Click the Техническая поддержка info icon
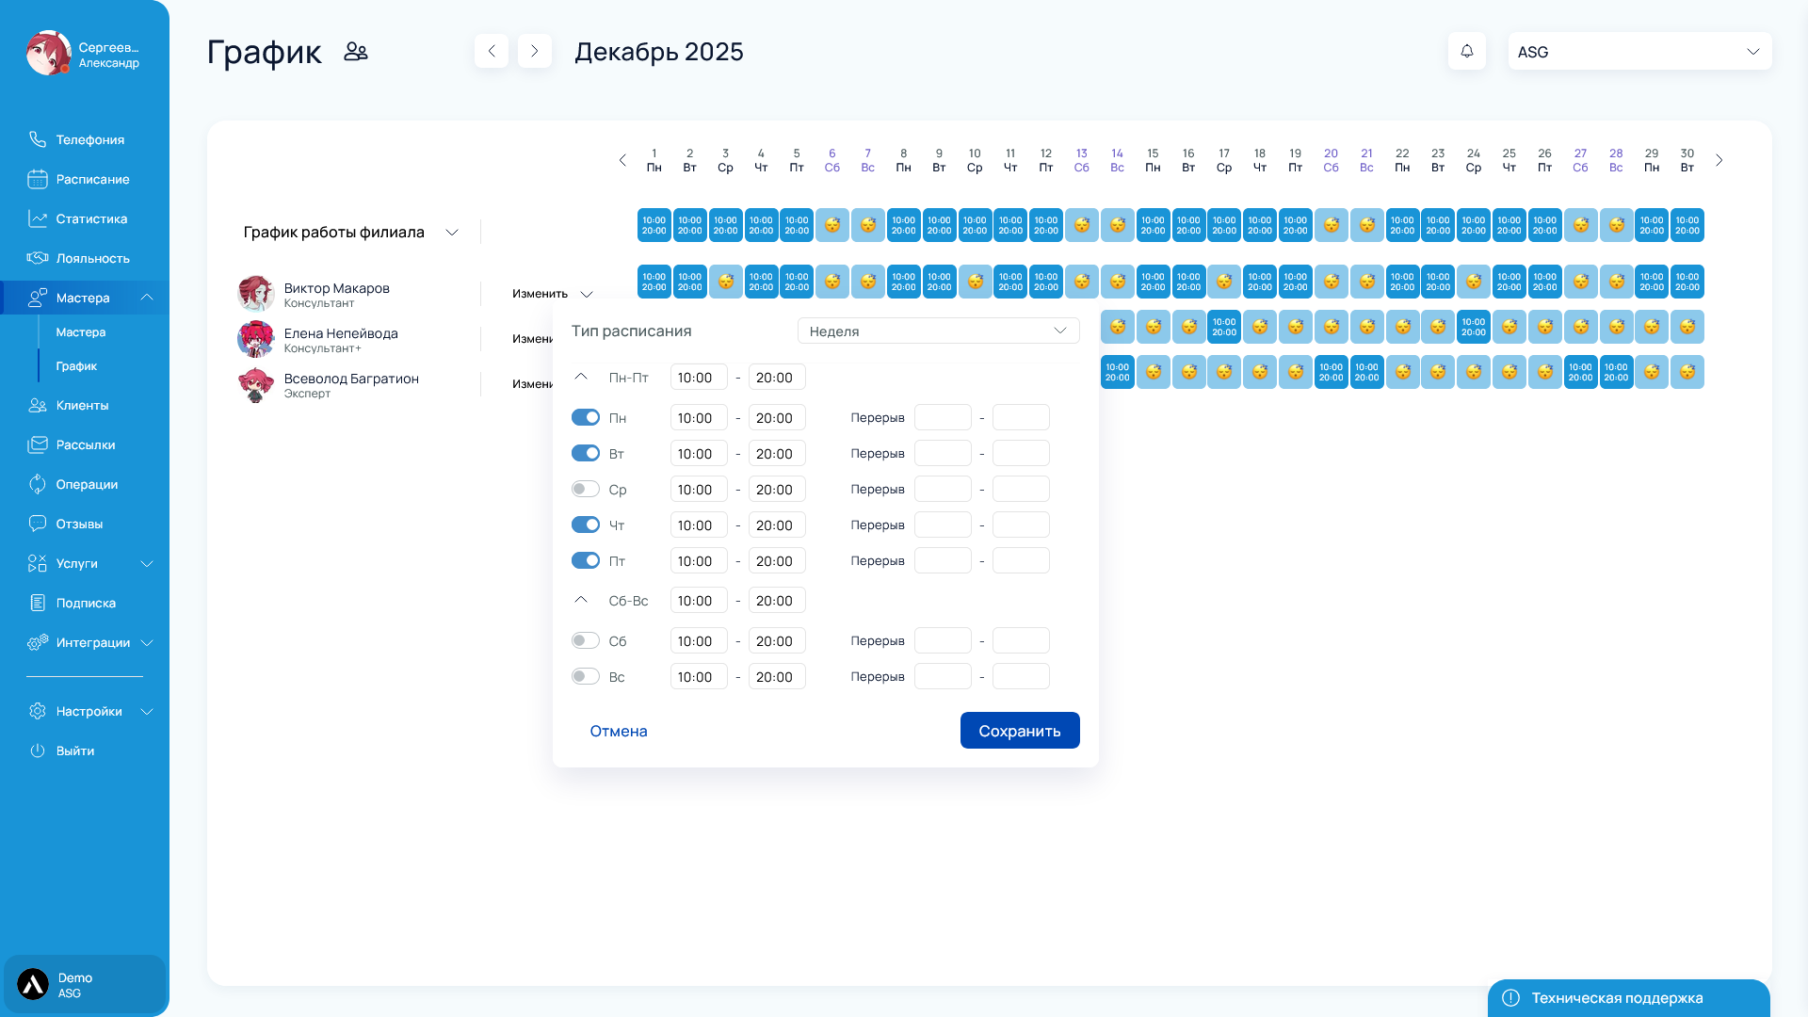Viewport: 1808px width, 1017px height. 1510,997
